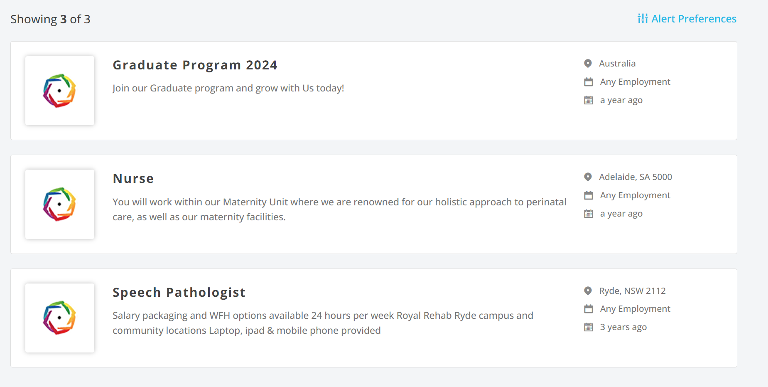The width and height of the screenshot is (768, 387).
Task: Click the Speech Pathologist company logo
Action: coord(60,318)
